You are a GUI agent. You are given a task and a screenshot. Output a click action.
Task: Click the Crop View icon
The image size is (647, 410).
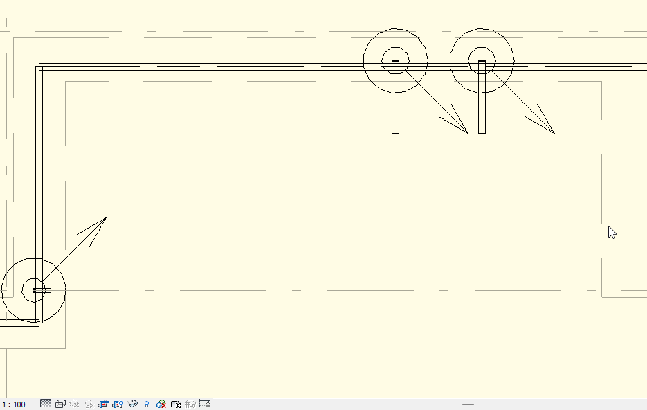click(x=103, y=403)
